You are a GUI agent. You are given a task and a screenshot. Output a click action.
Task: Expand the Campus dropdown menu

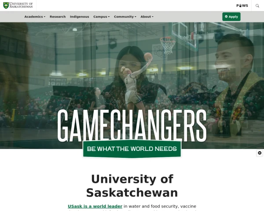pyautogui.click(x=102, y=17)
